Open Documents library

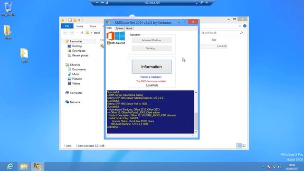79,69
